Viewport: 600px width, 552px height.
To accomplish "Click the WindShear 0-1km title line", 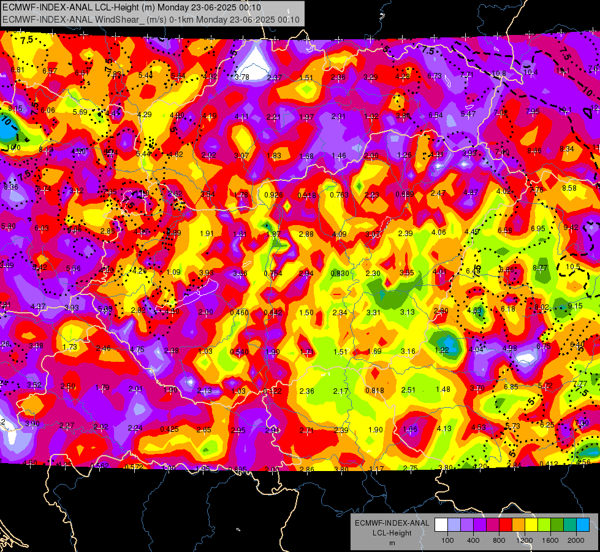I will (x=151, y=20).
